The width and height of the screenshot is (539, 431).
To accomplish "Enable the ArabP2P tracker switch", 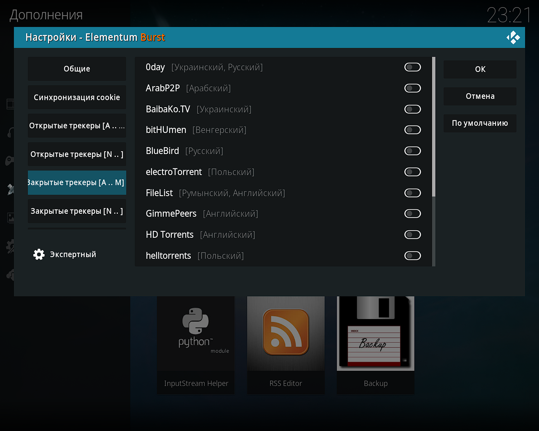I will [x=412, y=88].
